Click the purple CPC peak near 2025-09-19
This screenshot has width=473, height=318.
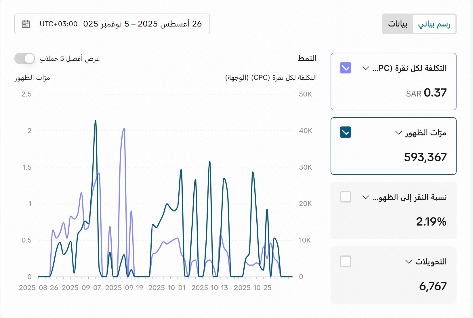[x=124, y=129]
